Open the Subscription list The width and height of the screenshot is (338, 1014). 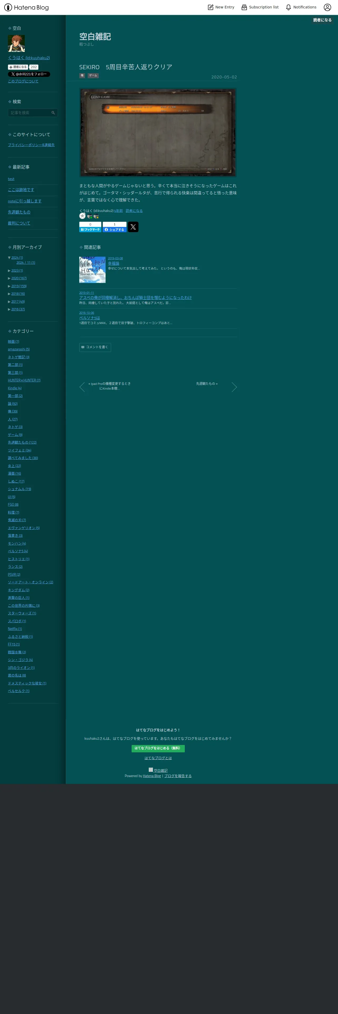coord(260,7)
